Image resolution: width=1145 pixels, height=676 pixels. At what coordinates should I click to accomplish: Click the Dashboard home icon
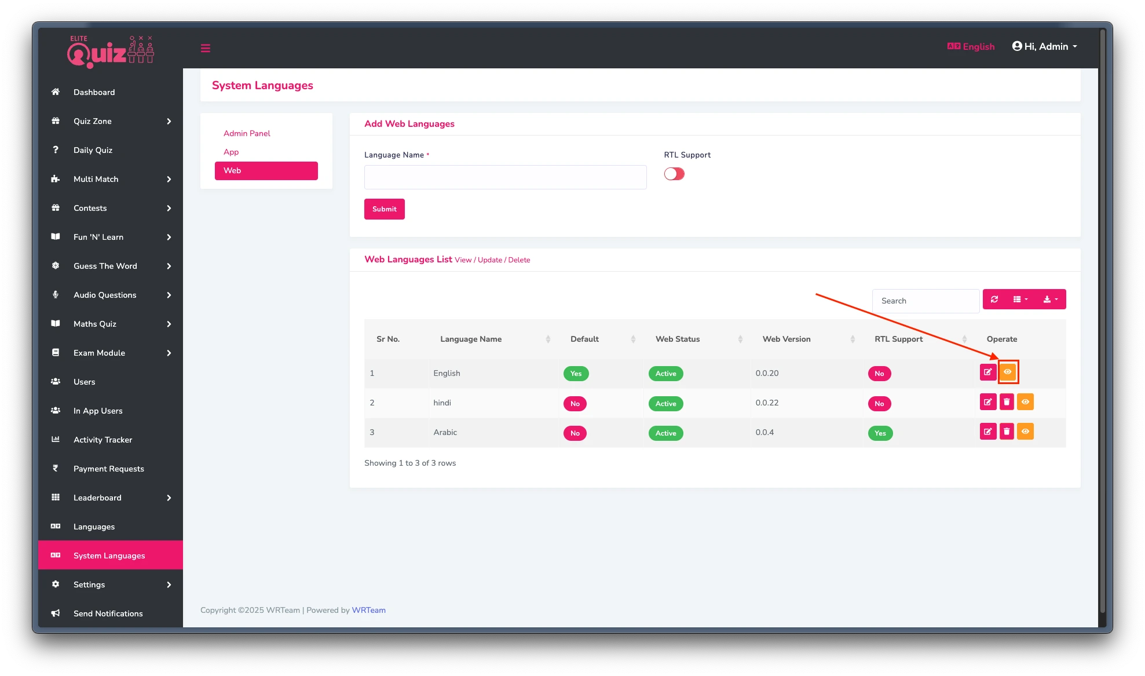[x=56, y=92]
